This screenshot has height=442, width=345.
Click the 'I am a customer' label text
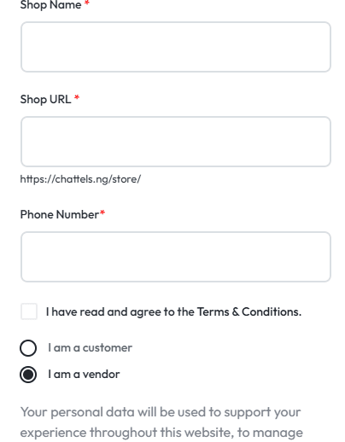(90, 348)
